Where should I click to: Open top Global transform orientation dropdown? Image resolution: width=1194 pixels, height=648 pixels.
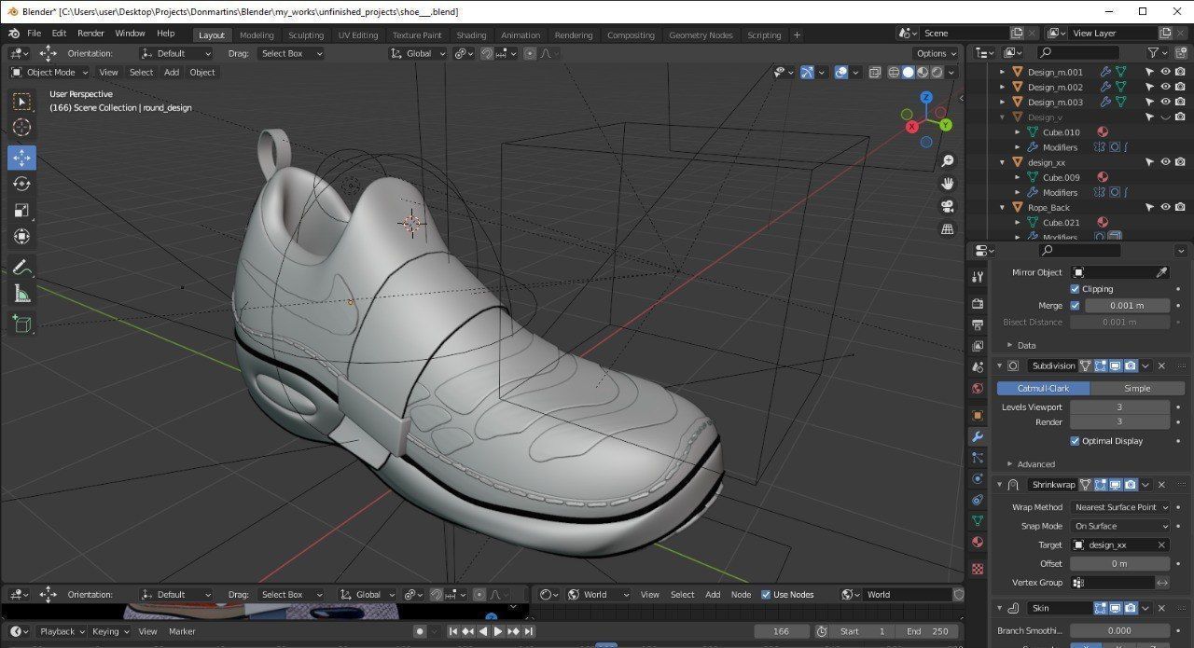click(418, 53)
